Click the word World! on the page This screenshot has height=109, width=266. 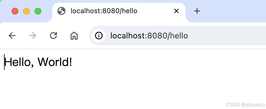pos(55,62)
